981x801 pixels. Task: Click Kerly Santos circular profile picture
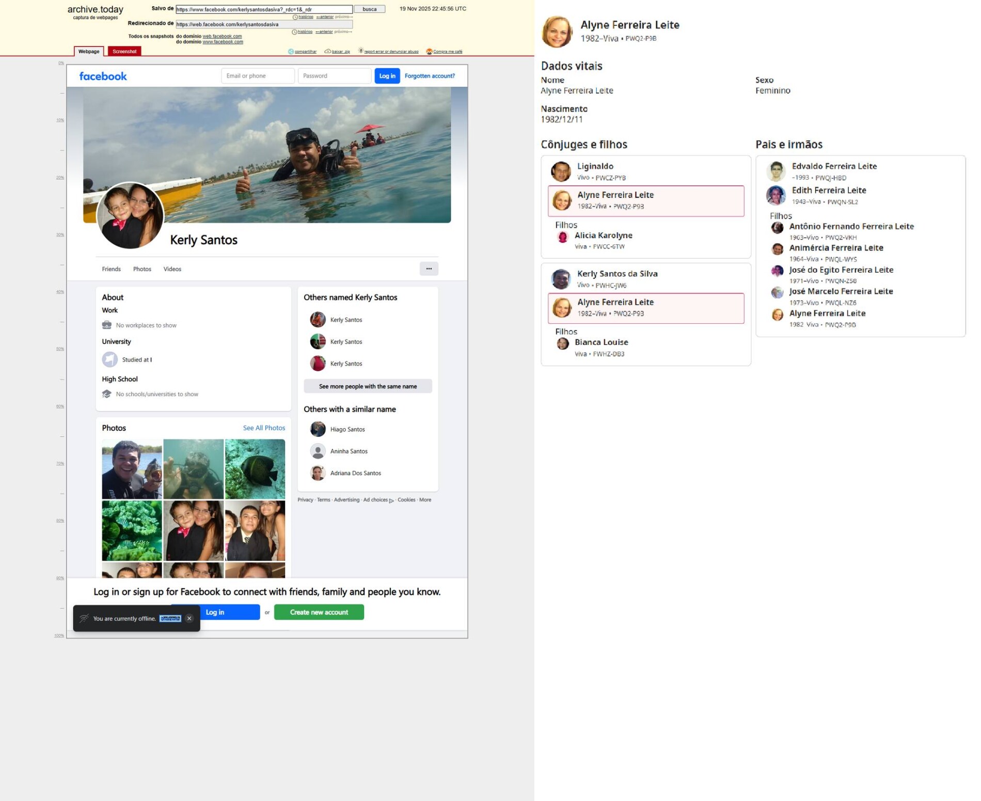(x=130, y=215)
